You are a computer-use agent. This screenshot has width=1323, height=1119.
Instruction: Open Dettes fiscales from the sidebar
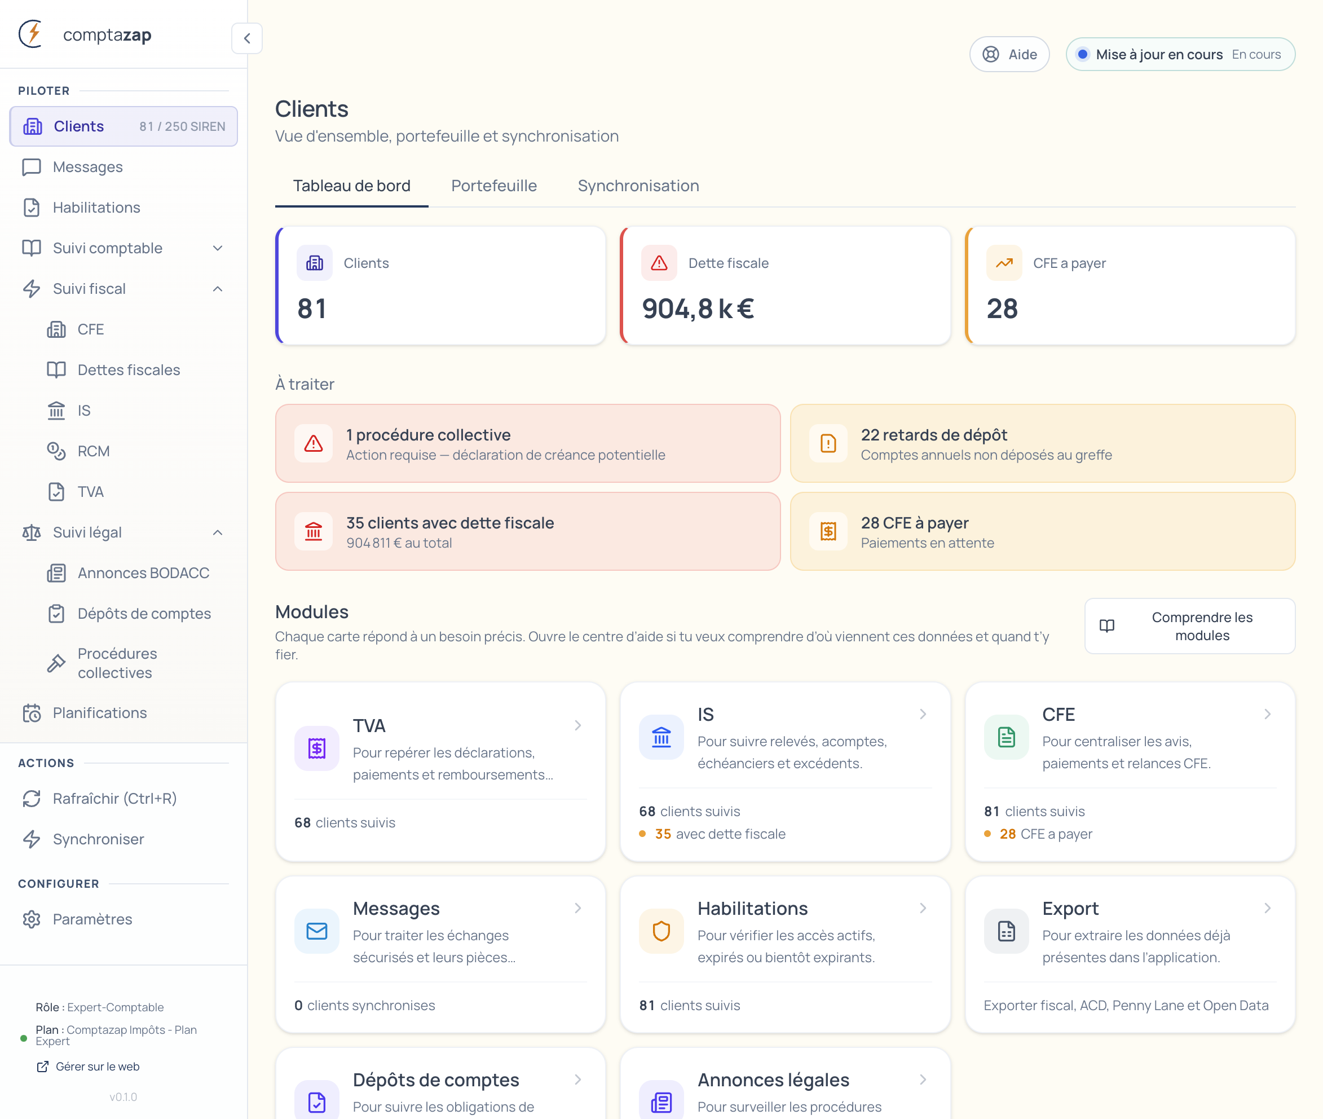[x=128, y=370]
